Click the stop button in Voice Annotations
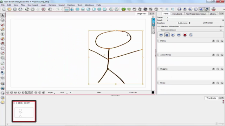225x126 pixels. 167,35
